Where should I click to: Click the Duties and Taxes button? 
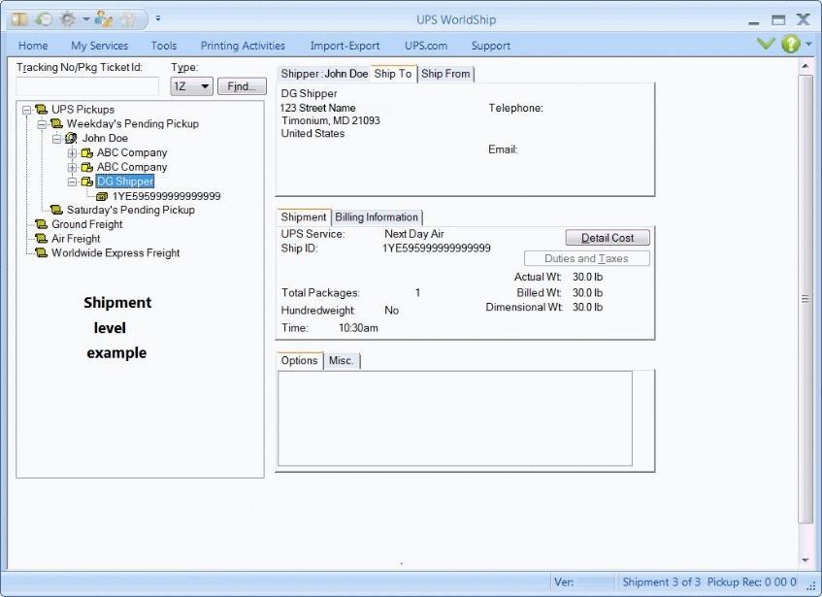586,258
